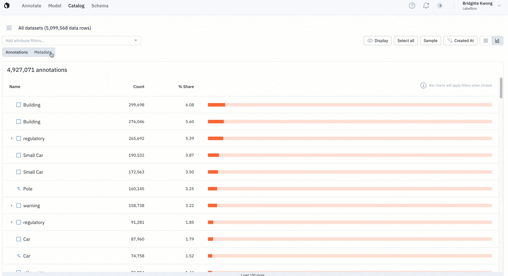The height and width of the screenshot is (276, 508).
Task: Click the vertical scrollbar of annotations list
Action: [501, 88]
